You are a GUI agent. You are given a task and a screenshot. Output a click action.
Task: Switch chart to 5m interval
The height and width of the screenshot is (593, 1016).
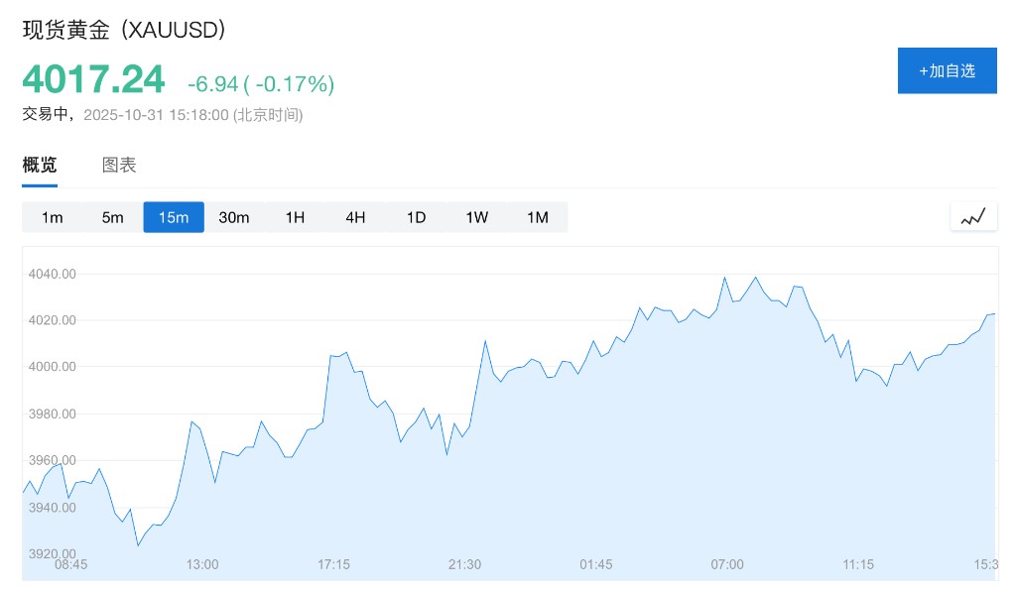[x=113, y=217]
